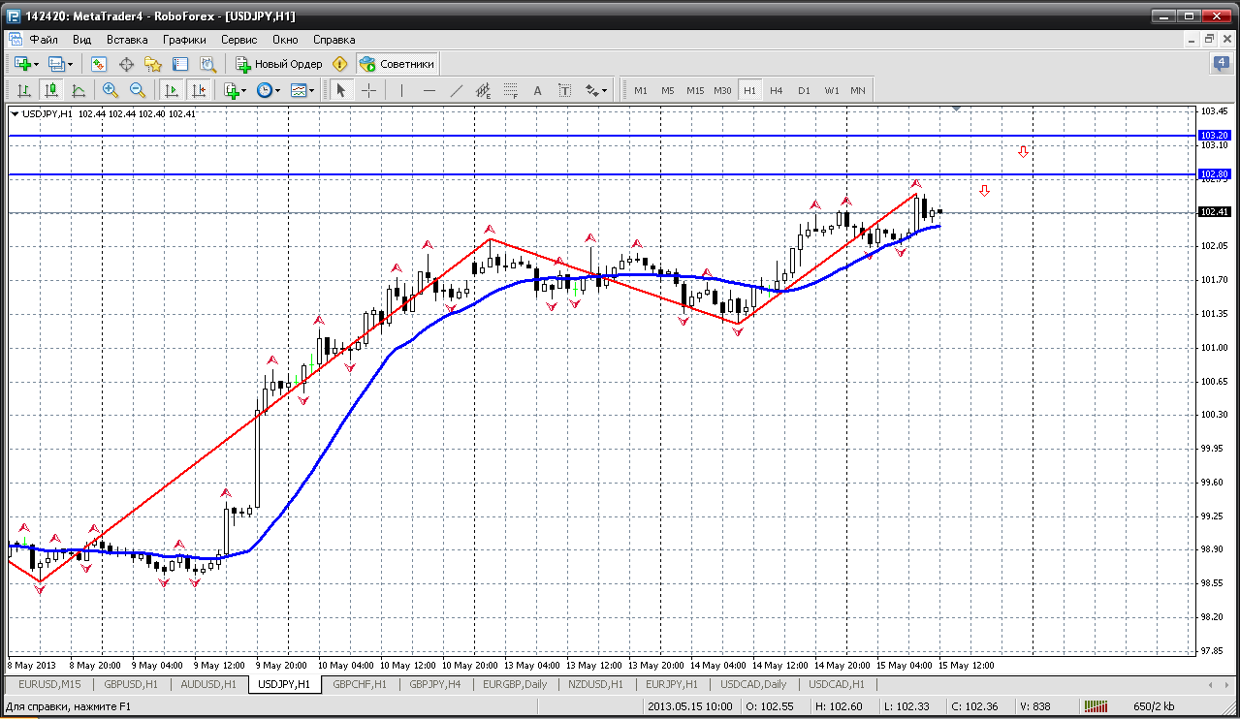Switch timeframe to M15
Screen dimensions: 1240x719
point(695,90)
